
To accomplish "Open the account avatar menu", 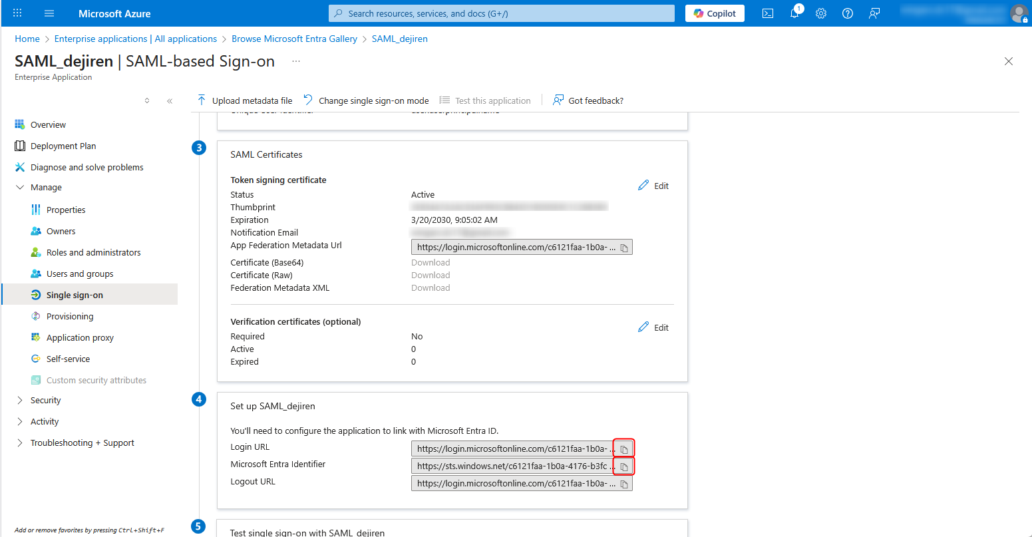I will coord(1019,13).
